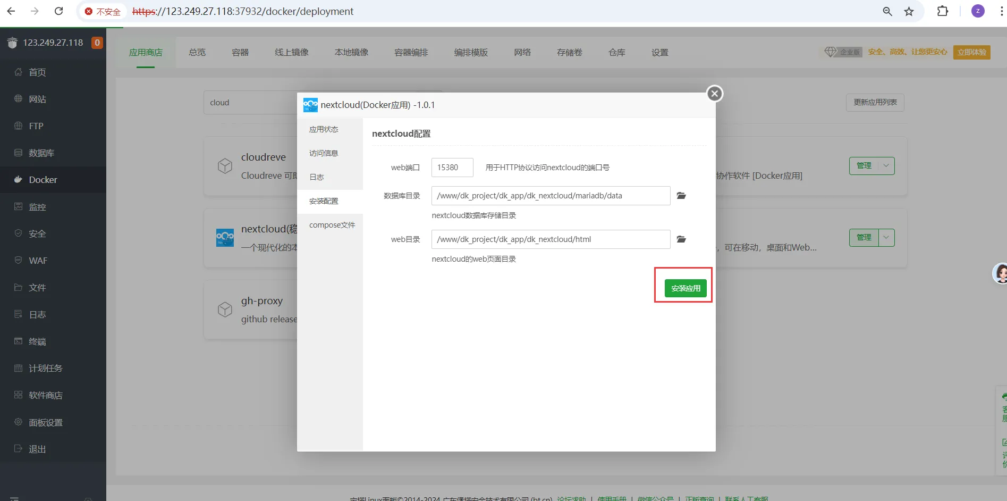Select the 安装配置 tab in the dialog
1007x501 pixels.
pyautogui.click(x=330, y=201)
